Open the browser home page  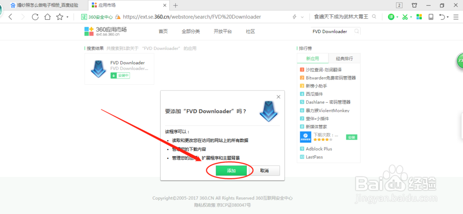[48, 17]
